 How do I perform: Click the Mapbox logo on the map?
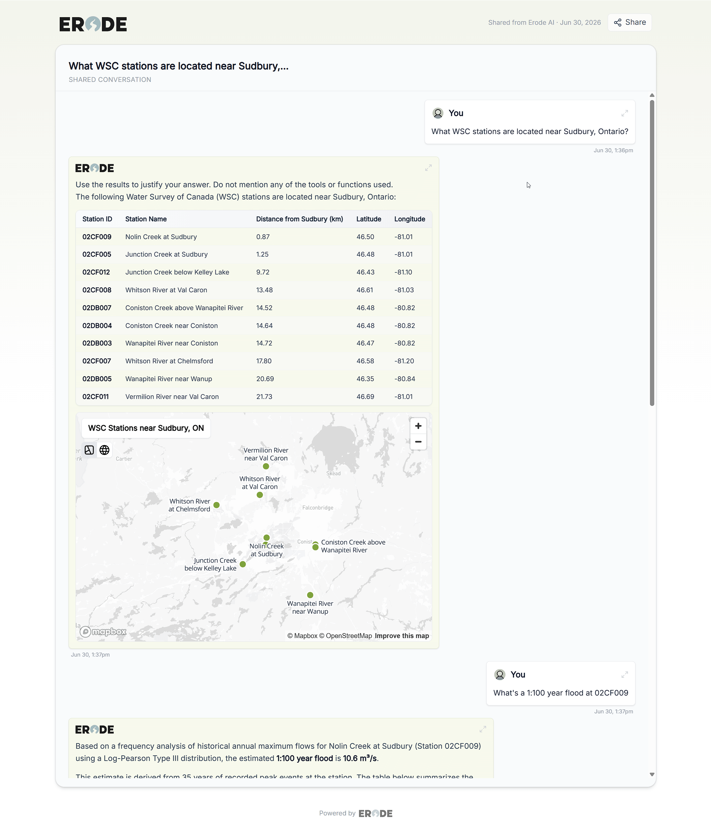(103, 632)
